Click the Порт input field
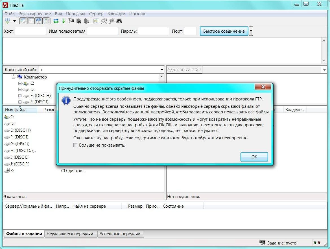The image size is (330, 249). pos(190,31)
